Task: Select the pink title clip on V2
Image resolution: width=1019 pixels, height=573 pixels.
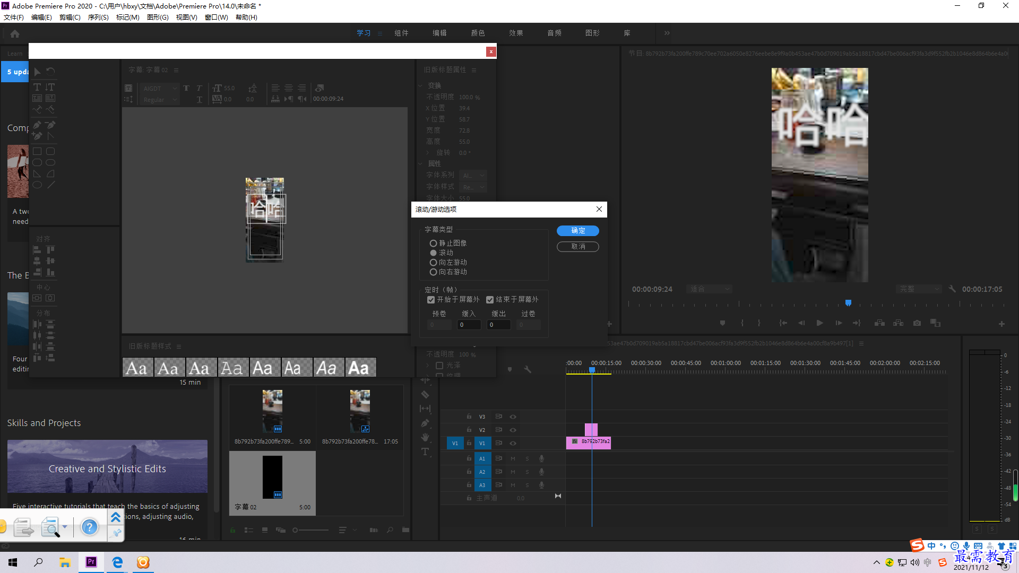Action: click(591, 429)
